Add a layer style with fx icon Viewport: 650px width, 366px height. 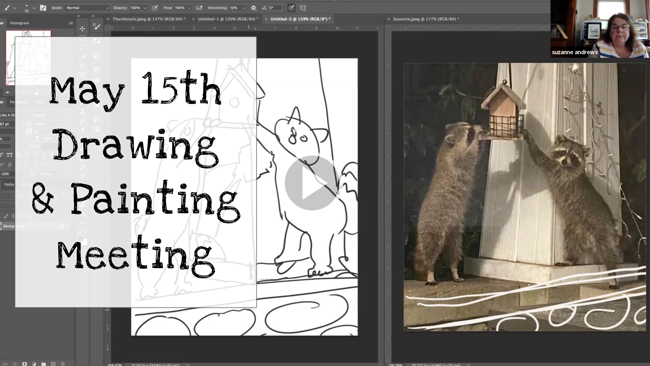15,364
